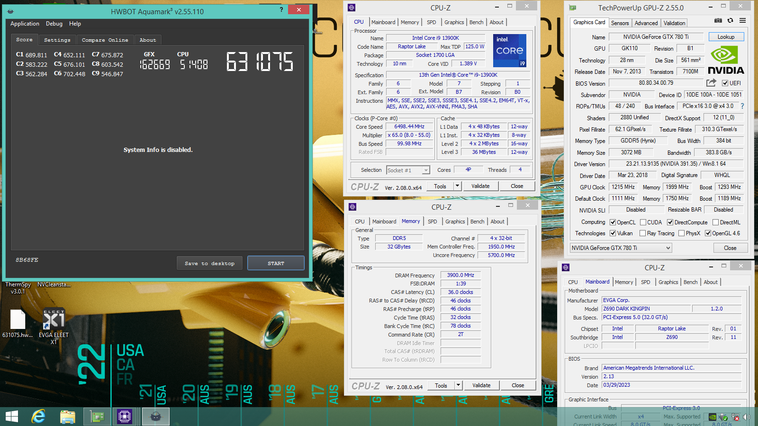This screenshot has width=758, height=426.
Task: Click the volume speaker tray icon
Action: tap(747, 417)
